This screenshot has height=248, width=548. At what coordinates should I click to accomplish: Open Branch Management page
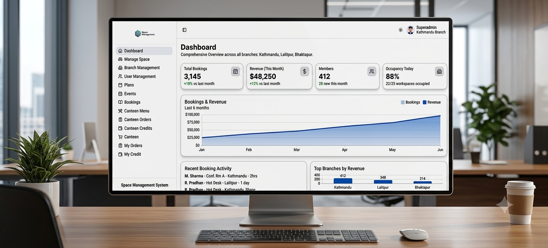click(142, 68)
